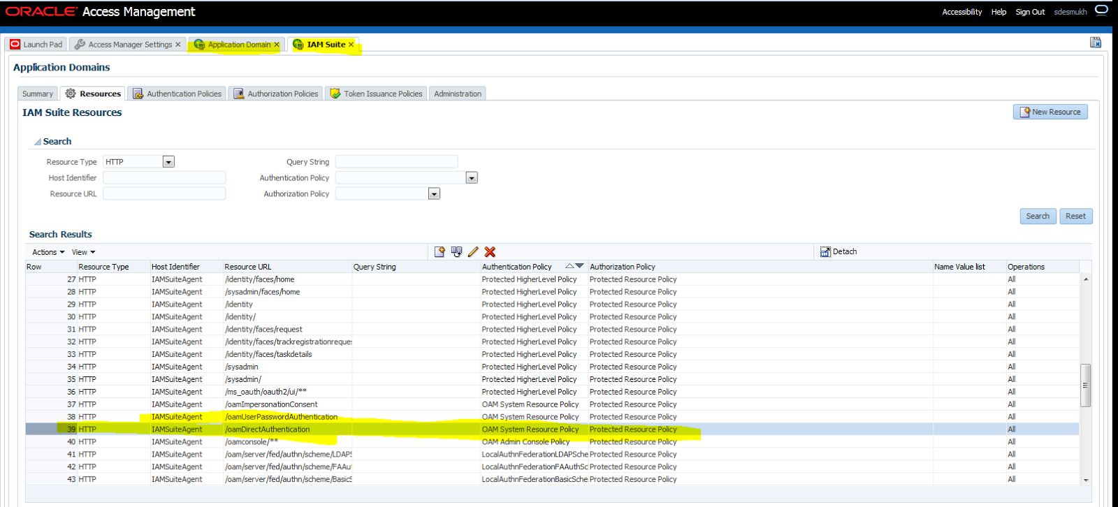
Task: Click the pencil edit icon in results toolbar
Action: (x=473, y=252)
